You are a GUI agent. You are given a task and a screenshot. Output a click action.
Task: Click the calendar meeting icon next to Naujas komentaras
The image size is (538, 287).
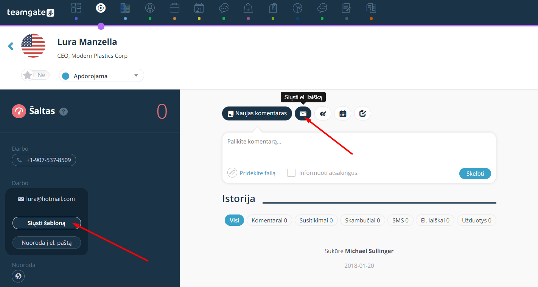pos(343,113)
